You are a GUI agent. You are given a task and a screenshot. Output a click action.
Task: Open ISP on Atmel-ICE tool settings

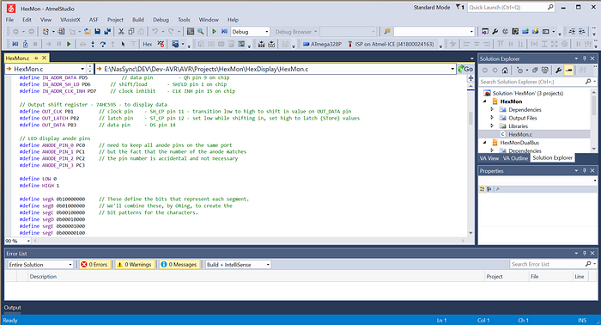(x=391, y=44)
